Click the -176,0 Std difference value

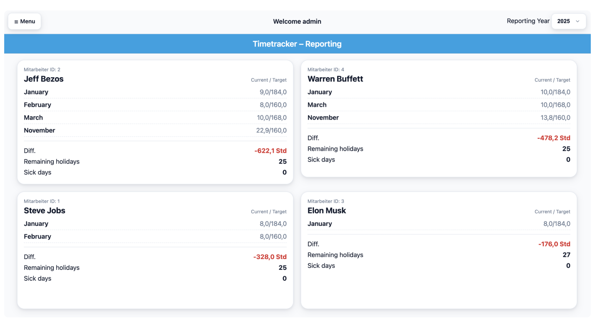pyautogui.click(x=554, y=244)
